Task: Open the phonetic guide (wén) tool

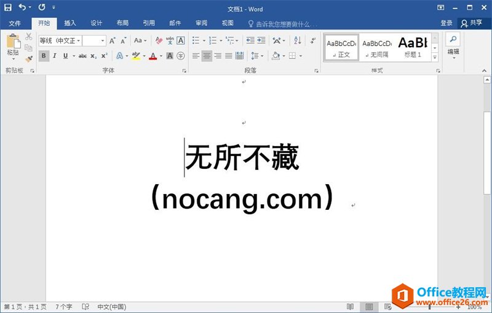Action: tap(170, 41)
